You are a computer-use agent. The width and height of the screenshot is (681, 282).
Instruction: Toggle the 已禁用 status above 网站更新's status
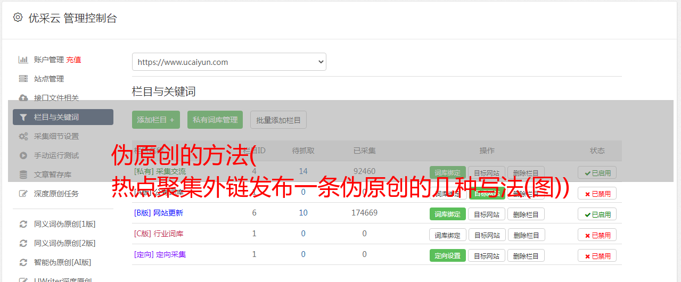click(597, 194)
